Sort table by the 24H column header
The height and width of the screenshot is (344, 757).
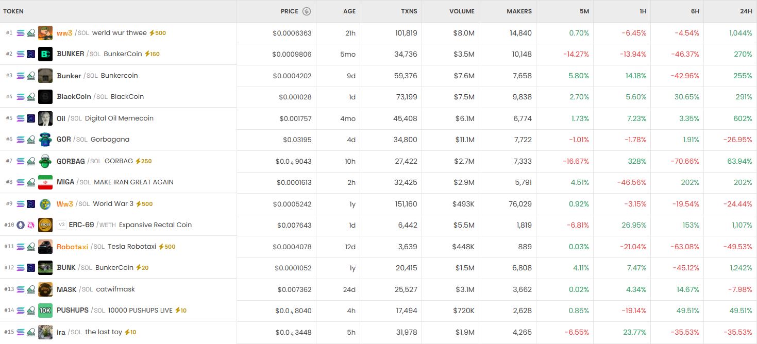[746, 11]
